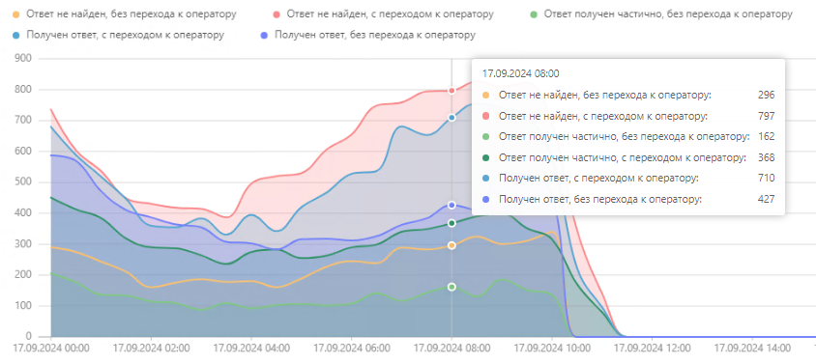Click the x-axis label 17.09.2024 12:00
816x363 pixels.
[652, 348]
